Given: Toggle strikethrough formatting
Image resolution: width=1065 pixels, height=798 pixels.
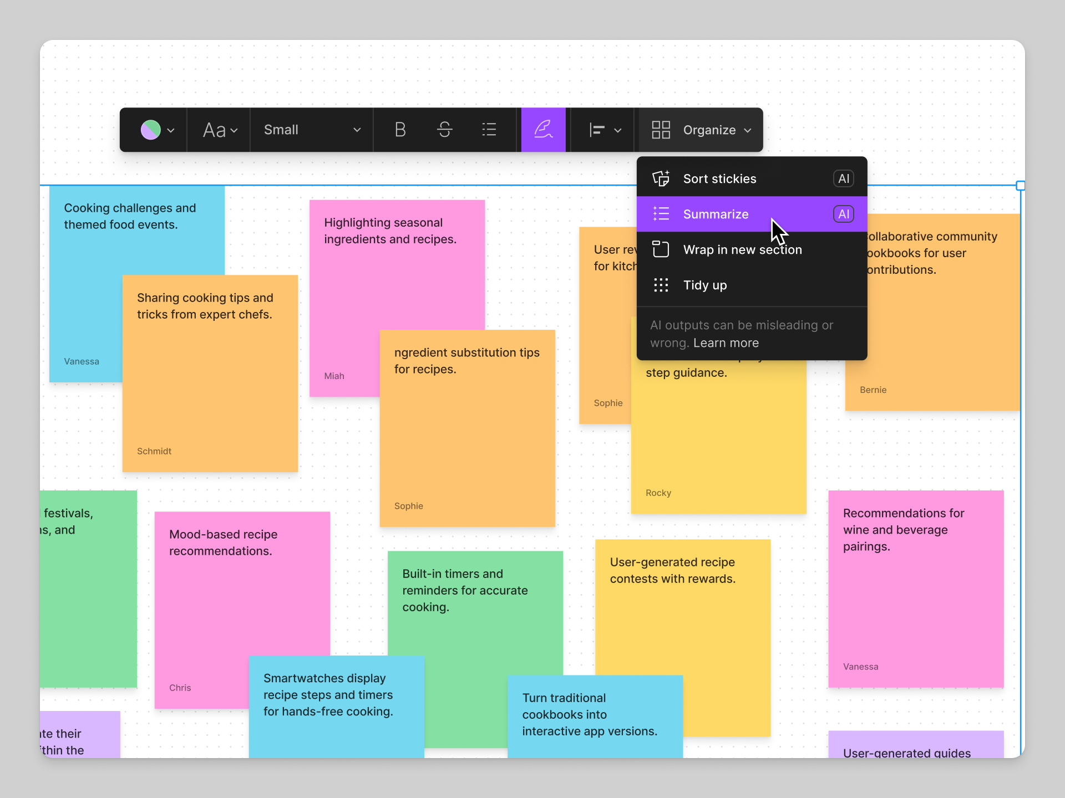Looking at the screenshot, I should coord(445,130).
